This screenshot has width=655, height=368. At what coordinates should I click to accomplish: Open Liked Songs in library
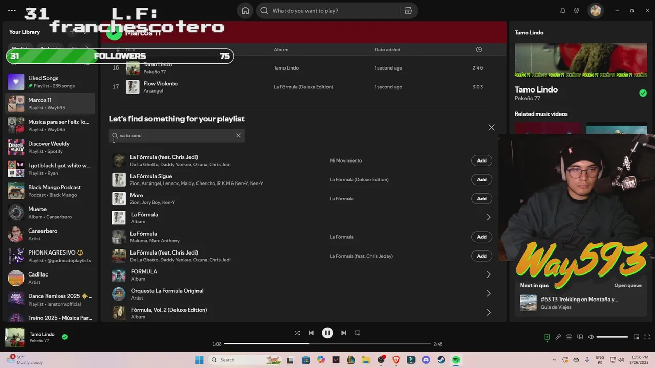pyautogui.click(x=50, y=82)
